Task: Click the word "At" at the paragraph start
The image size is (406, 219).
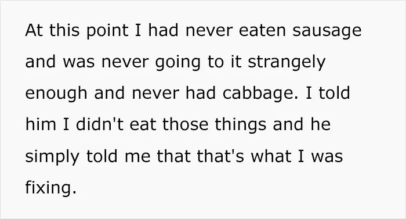Action: point(34,30)
